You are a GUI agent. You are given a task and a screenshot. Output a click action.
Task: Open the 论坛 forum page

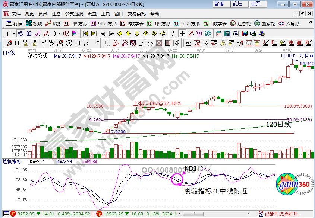(237, 4)
